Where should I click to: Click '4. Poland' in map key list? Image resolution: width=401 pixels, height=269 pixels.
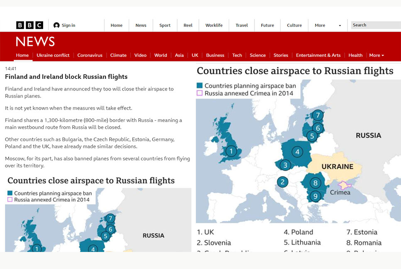tap(298, 232)
